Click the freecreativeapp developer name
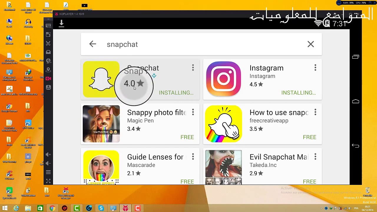This screenshot has height=212, width=377. click(x=269, y=121)
